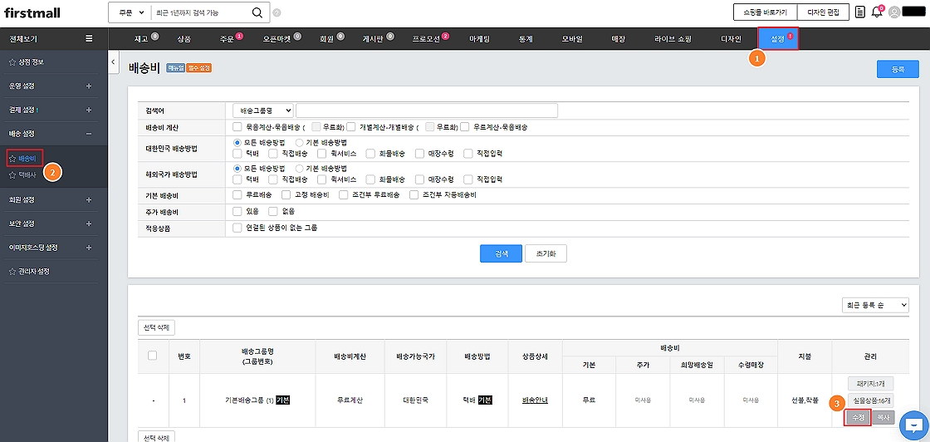Open the chat bubble support widget
930x442 pixels.
point(914,424)
